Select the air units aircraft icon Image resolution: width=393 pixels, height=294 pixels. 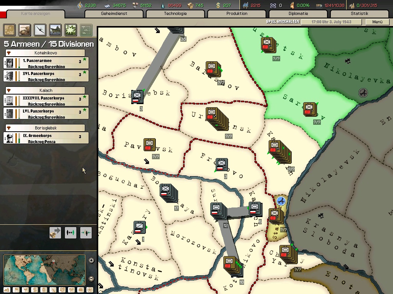(x=40, y=30)
